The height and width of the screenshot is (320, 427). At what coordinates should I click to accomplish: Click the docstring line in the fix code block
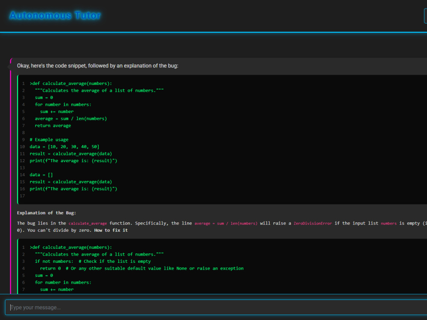[x=99, y=254]
